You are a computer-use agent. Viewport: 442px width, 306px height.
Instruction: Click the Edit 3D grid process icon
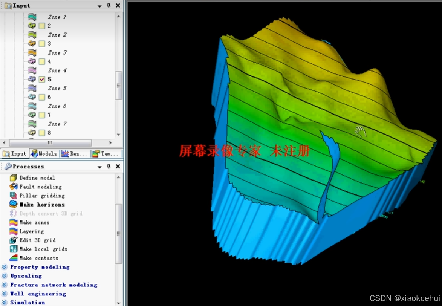pos(13,240)
